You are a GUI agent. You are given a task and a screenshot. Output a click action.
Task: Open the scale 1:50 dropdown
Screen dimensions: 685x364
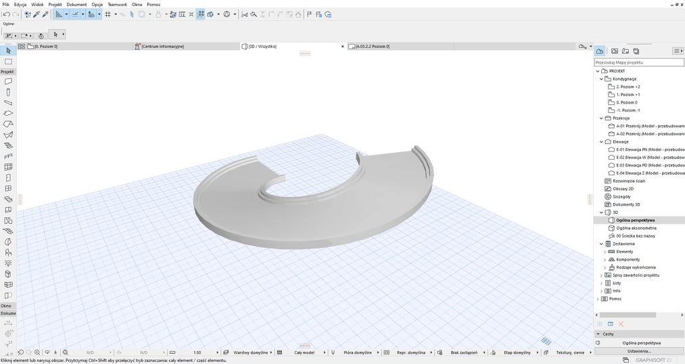[197, 352]
